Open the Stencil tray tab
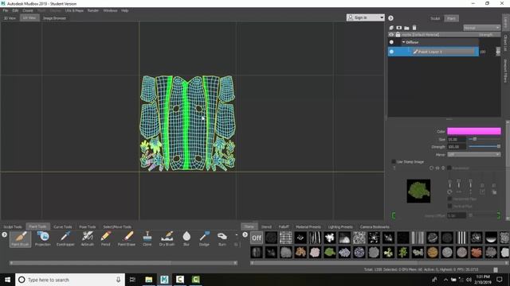Viewport: 510px width, 286px height. tap(266, 226)
